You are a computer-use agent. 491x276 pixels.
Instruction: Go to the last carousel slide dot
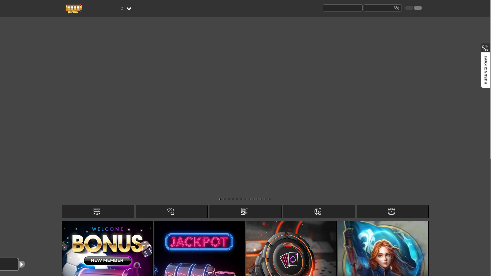(x=270, y=199)
